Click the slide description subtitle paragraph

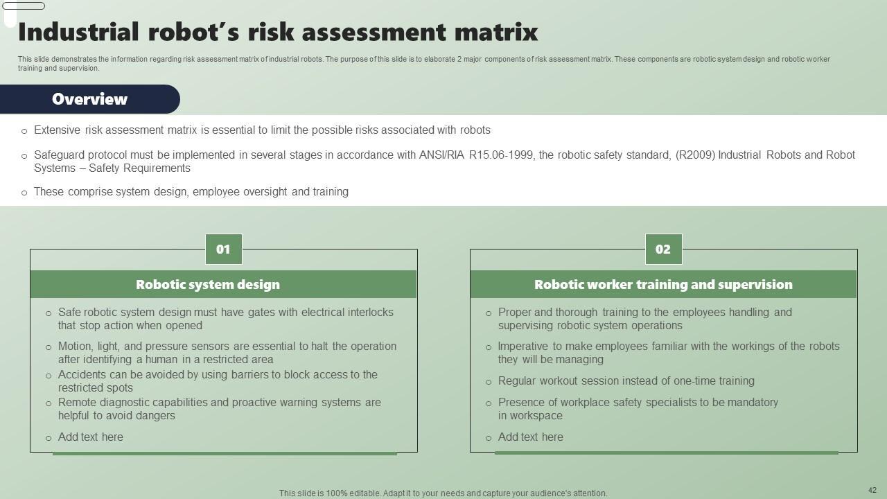tap(423, 64)
